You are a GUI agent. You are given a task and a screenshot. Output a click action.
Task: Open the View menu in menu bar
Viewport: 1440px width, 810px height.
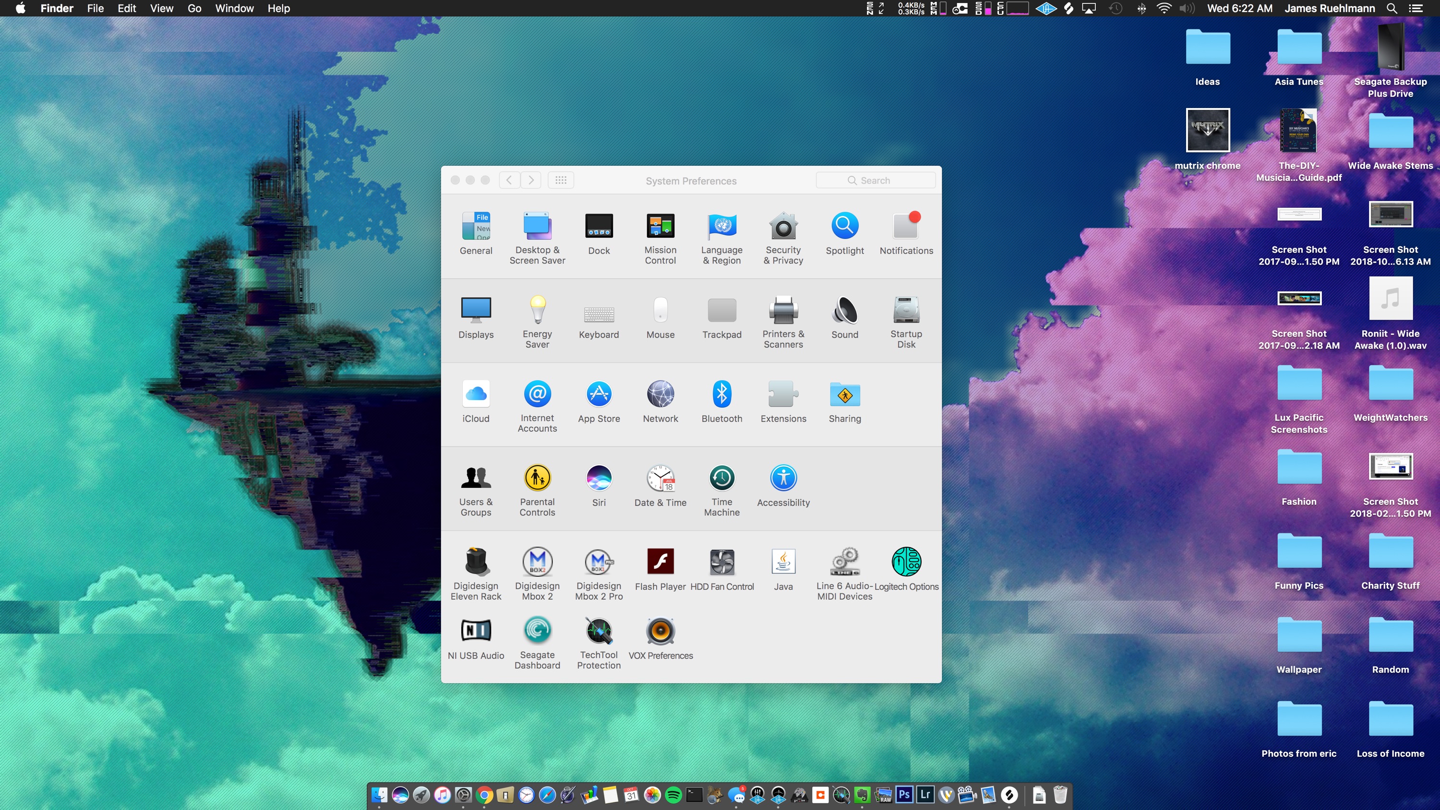pyautogui.click(x=161, y=8)
